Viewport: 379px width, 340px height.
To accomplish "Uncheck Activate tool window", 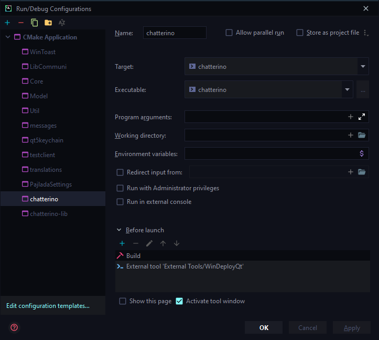I will pos(179,301).
